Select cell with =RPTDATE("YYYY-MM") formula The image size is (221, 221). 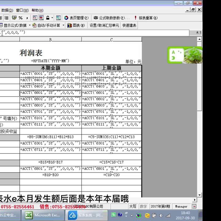pos(50,61)
